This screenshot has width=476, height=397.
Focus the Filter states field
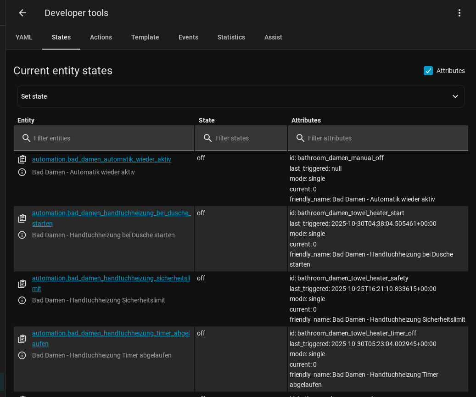[x=241, y=138]
